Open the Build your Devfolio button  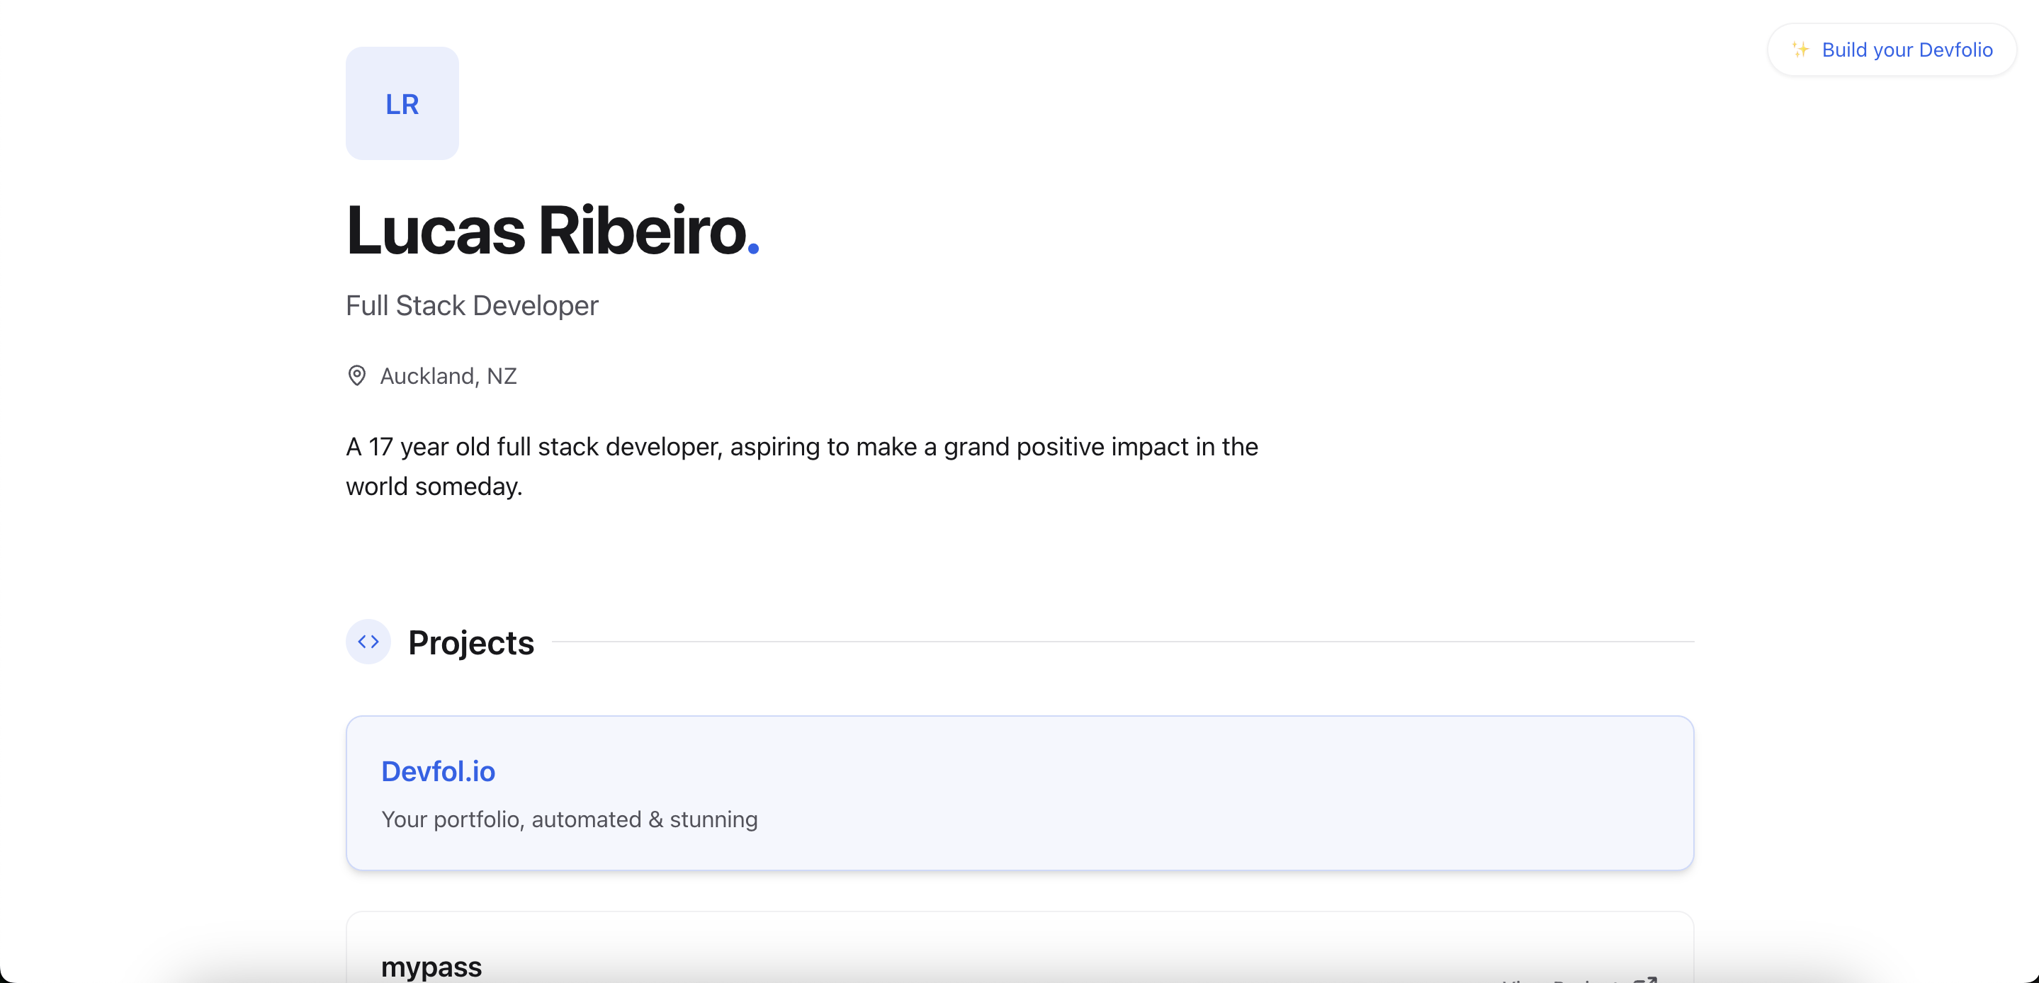point(1892,49)
